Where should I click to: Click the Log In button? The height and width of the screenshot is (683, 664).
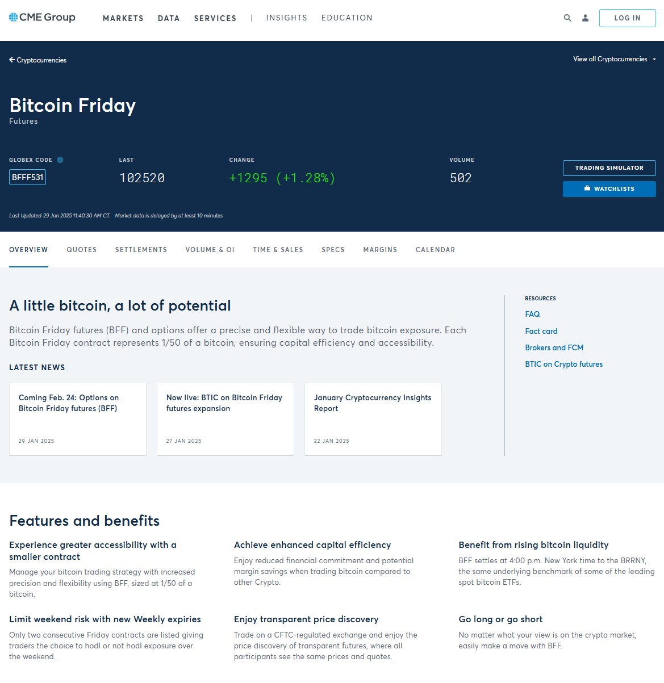point(627,18)
